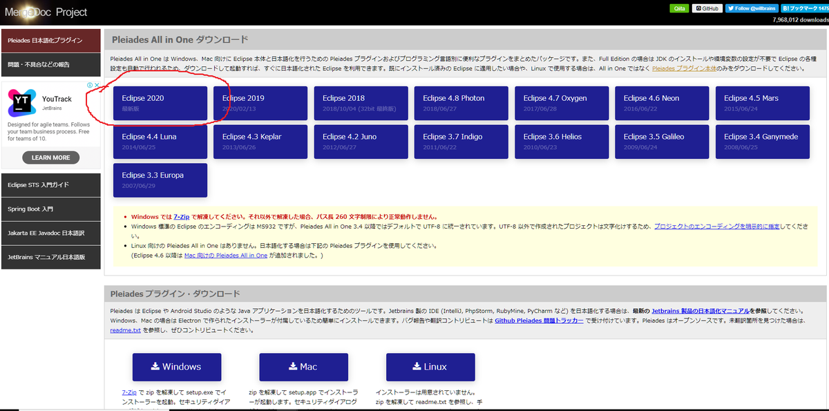
Task: Open Spring Boot 入門 sidebar item
Action: 51,209
